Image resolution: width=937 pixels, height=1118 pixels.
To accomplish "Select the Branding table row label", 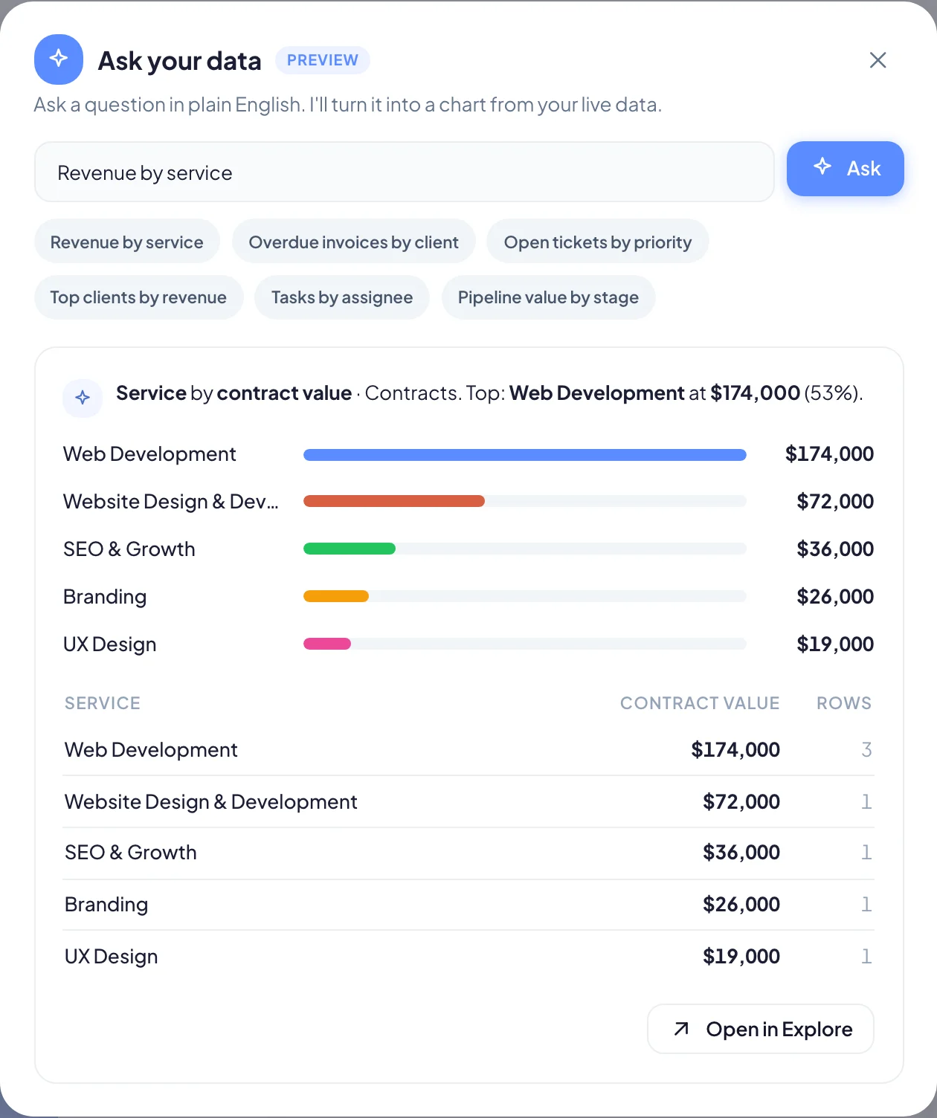I will point(106,905).
